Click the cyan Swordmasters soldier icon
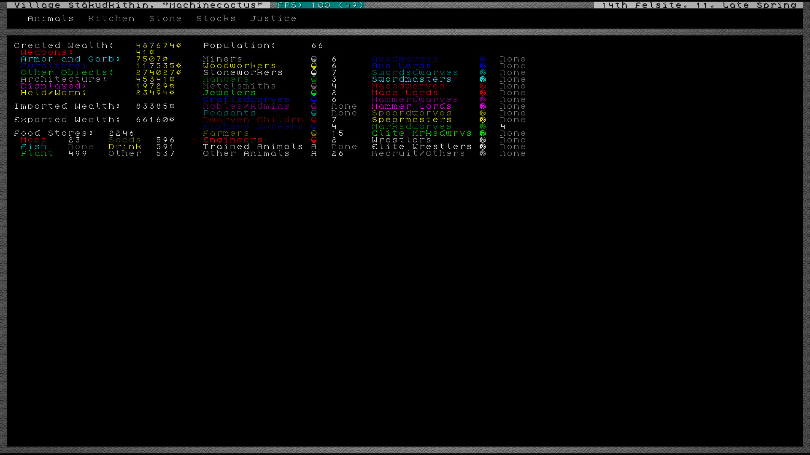Image resolution: width=810 pixels, height=455 pixels. [x=483, y=79]
